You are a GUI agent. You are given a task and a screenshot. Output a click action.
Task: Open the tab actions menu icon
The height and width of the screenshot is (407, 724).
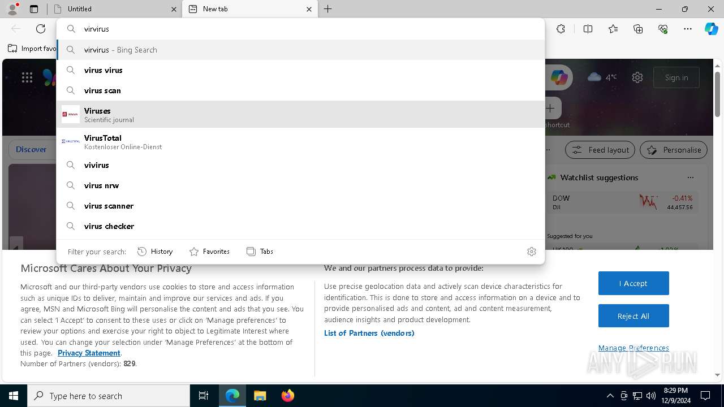tap(34, 9)
